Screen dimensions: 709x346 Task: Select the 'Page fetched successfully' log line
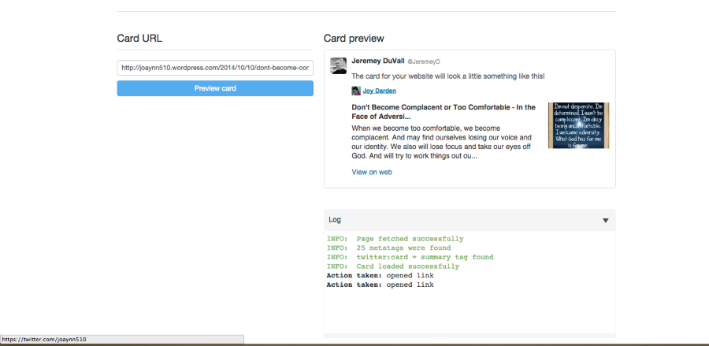coord(395,239)
